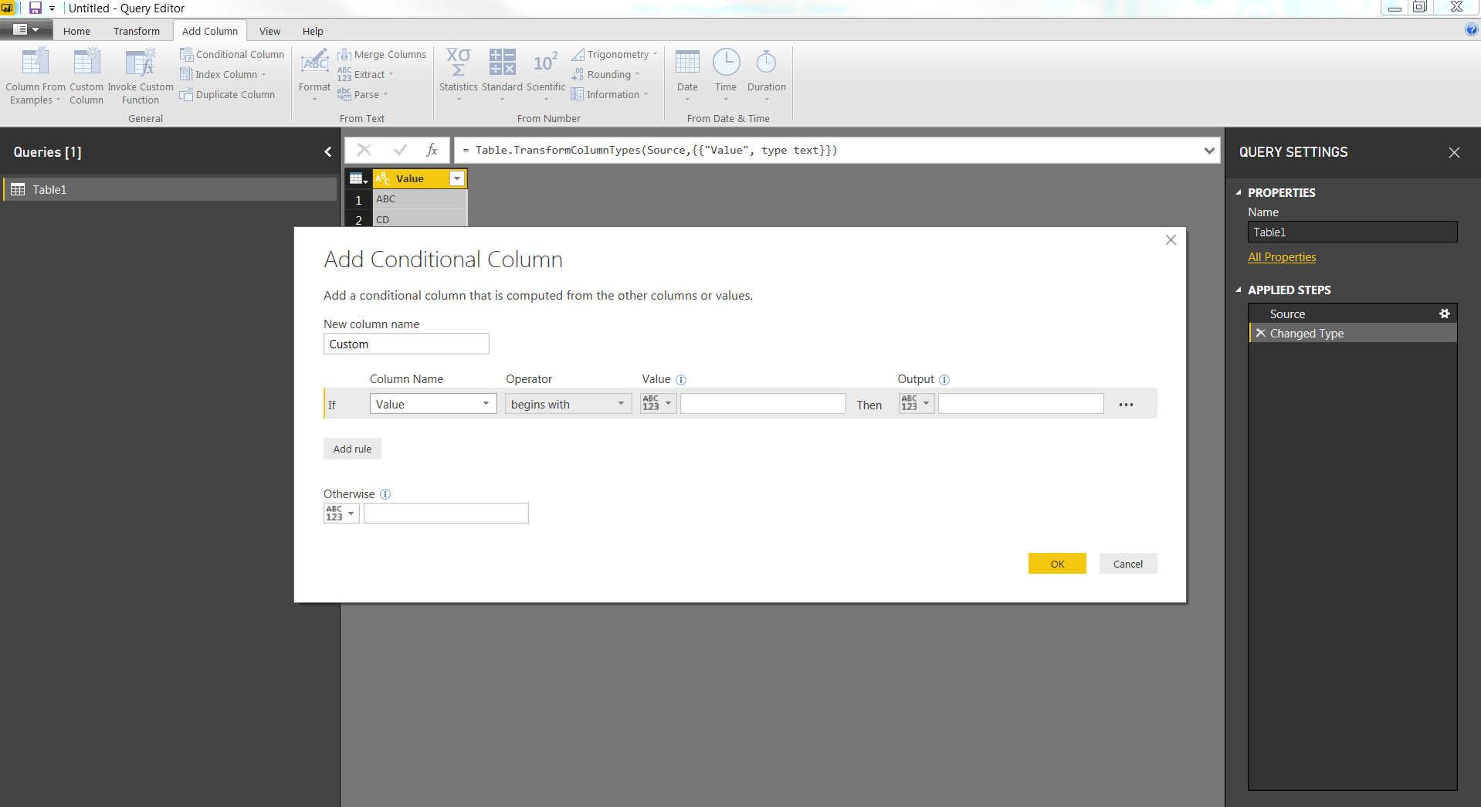The width and height of the screenshot is (1481, 807).
Task: Click Duplicate Column ribbon button
Action: click(x=227, y=94)
